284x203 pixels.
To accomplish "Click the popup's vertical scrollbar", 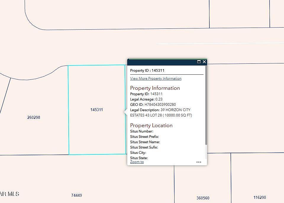I will (206, 105).
